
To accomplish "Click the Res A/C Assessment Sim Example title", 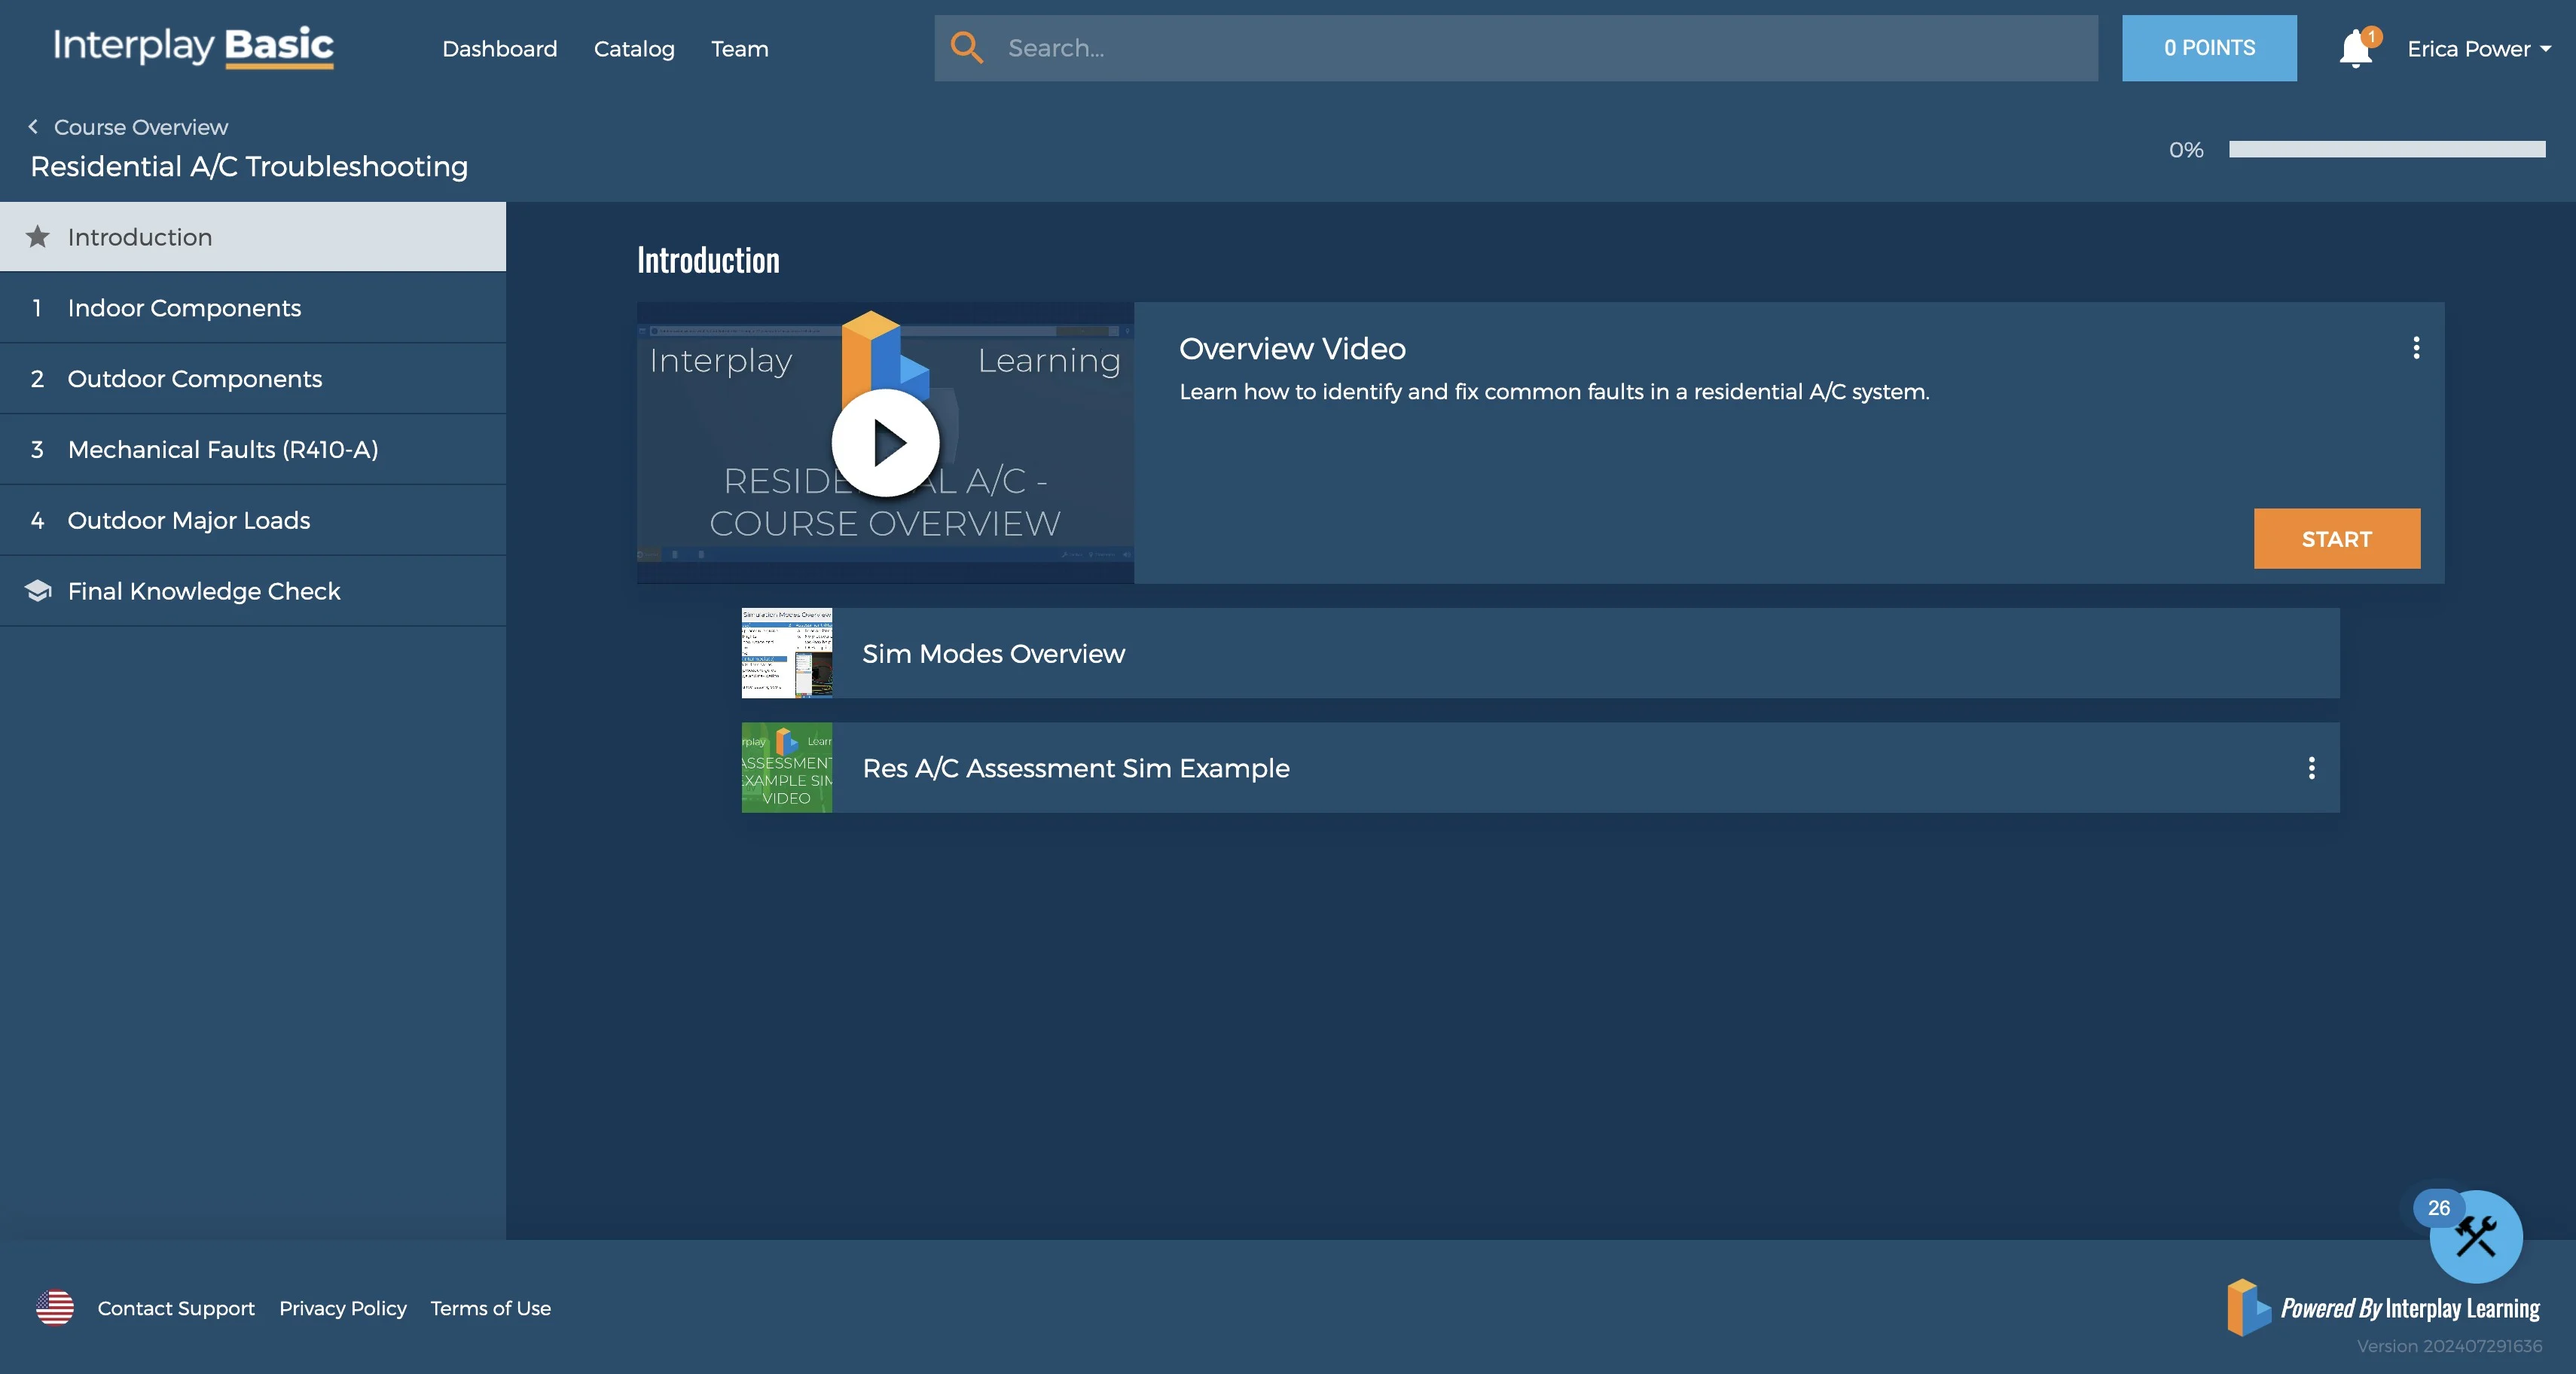I will click(x=1076, y=768).
